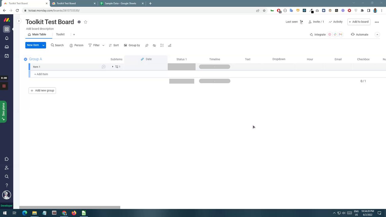Switch to the Toolkit view tab
The width and height of the screenshot is (386, 217).
(60, 35)
